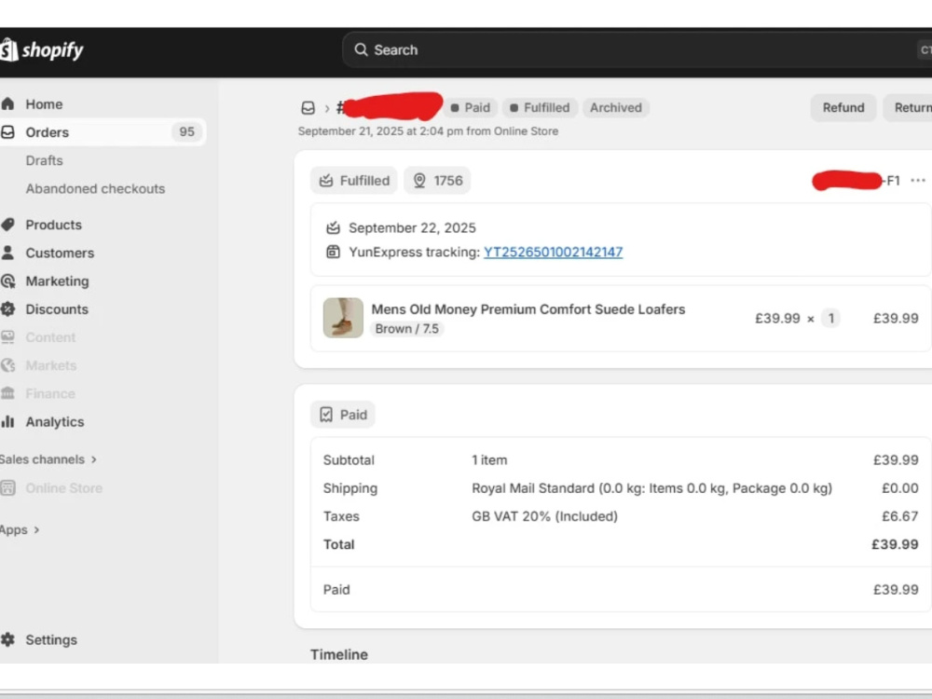Click the fulfillment date icon beside September 22

click(x=333, y=227)
